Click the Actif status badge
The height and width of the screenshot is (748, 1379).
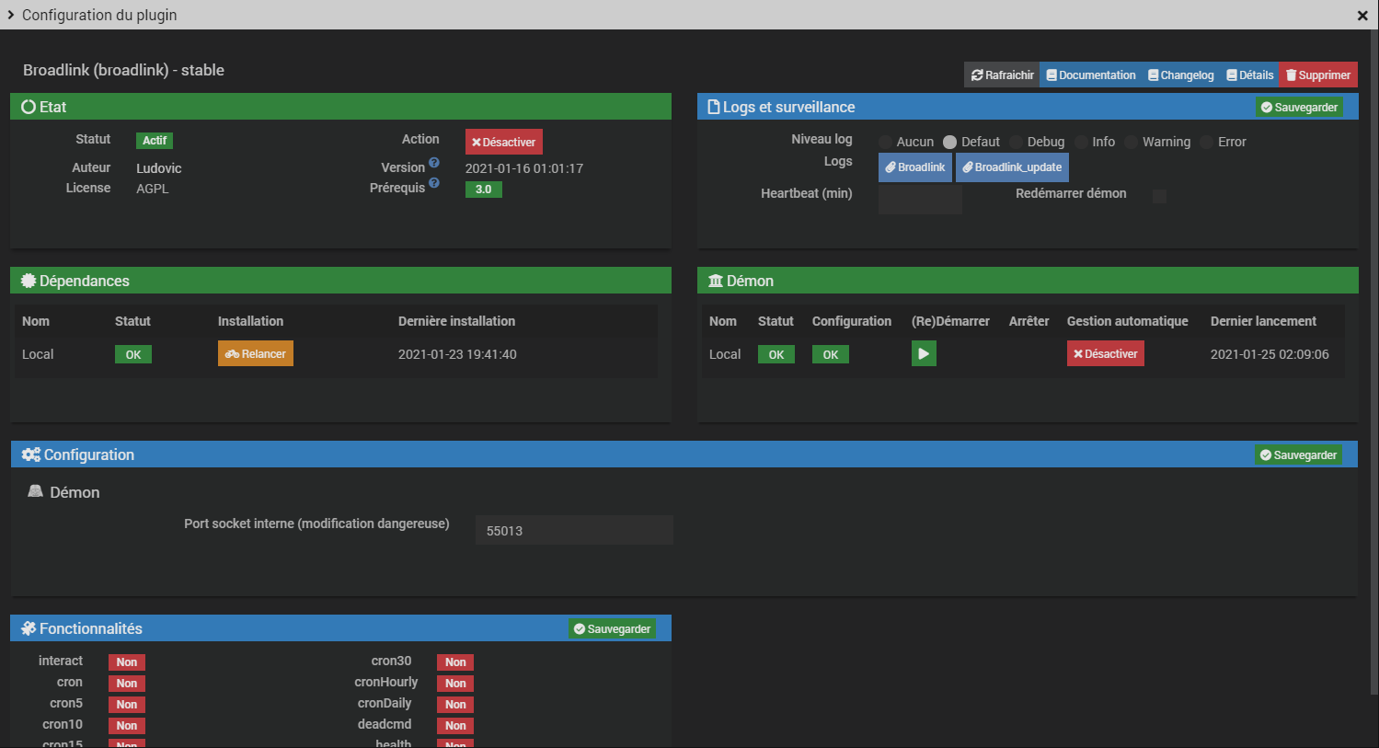(155, 141)
